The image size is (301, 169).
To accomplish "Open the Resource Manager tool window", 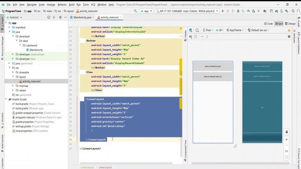I will point(2,48).
